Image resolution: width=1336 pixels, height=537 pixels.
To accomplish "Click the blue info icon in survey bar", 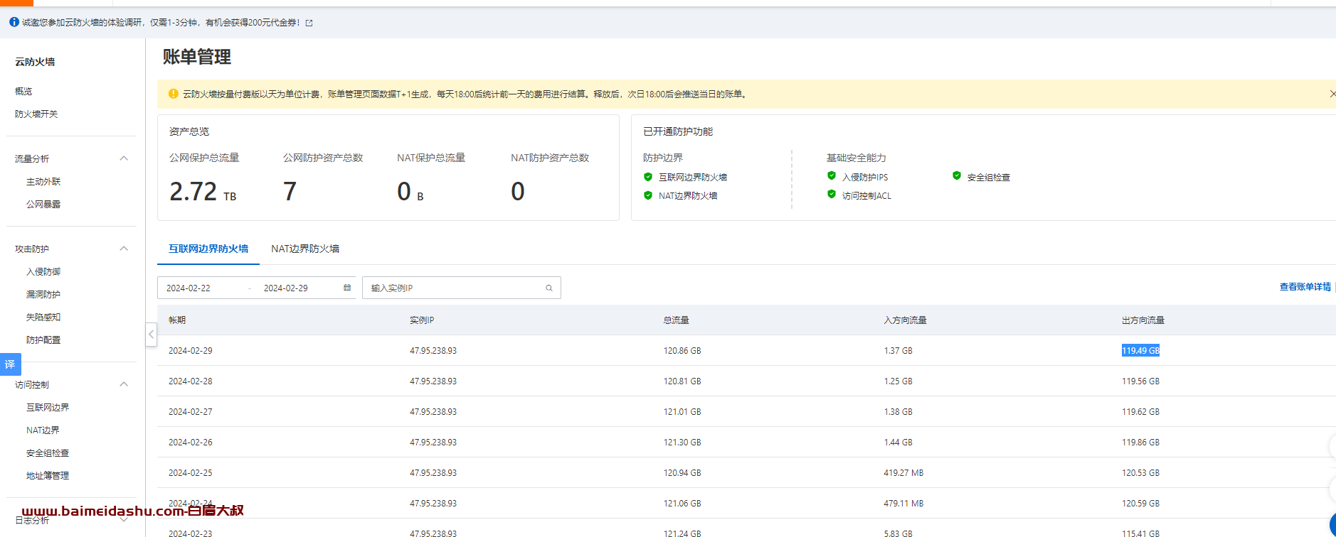I will click(14, 22).
